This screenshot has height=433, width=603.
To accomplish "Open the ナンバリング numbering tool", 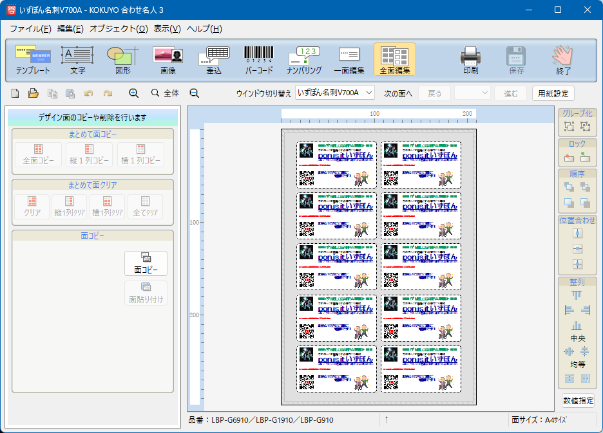I will [304, 60].
